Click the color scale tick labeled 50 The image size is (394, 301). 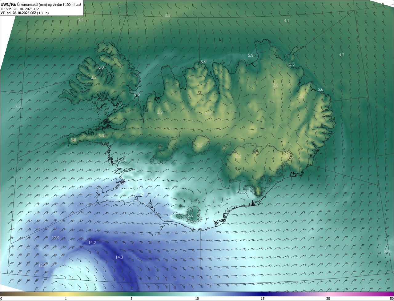[x=392, y=299]
